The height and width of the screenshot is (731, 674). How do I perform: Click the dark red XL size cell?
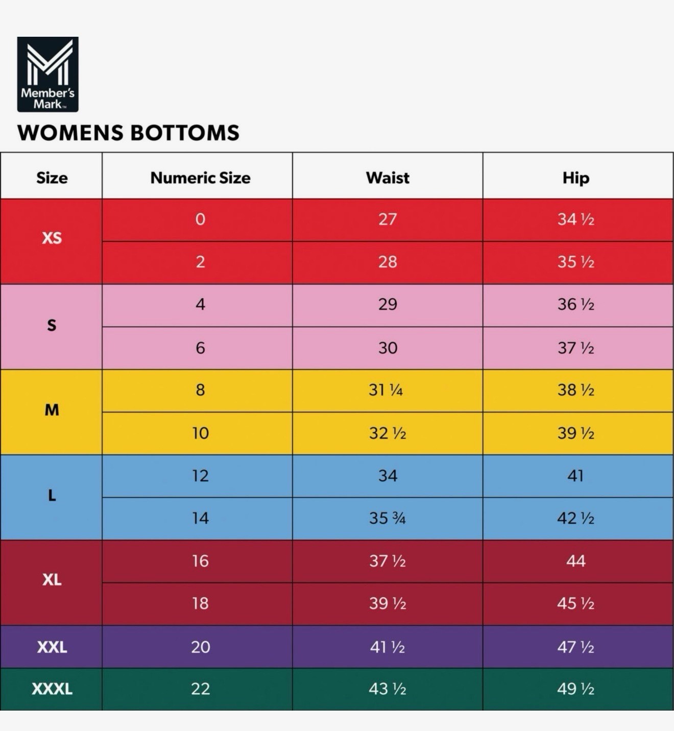pos(52,580)
